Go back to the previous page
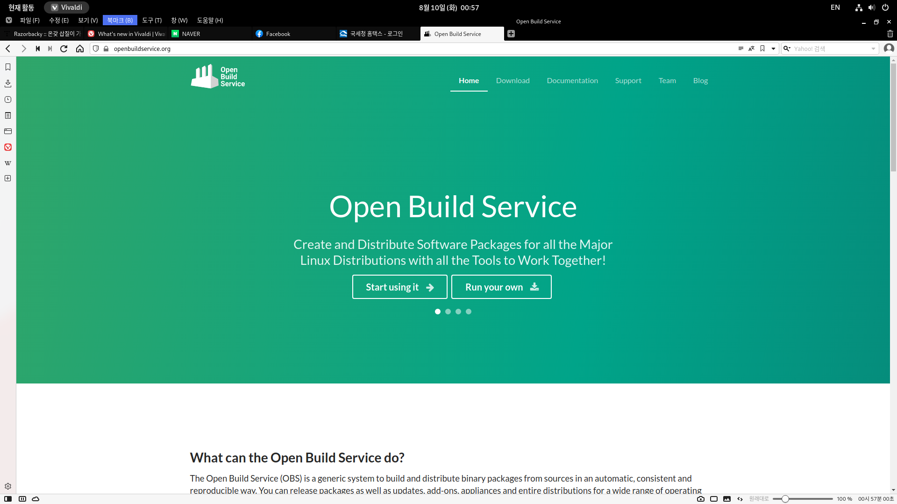Viewport: 897px width, 504px height. click(x=8, y=49)
